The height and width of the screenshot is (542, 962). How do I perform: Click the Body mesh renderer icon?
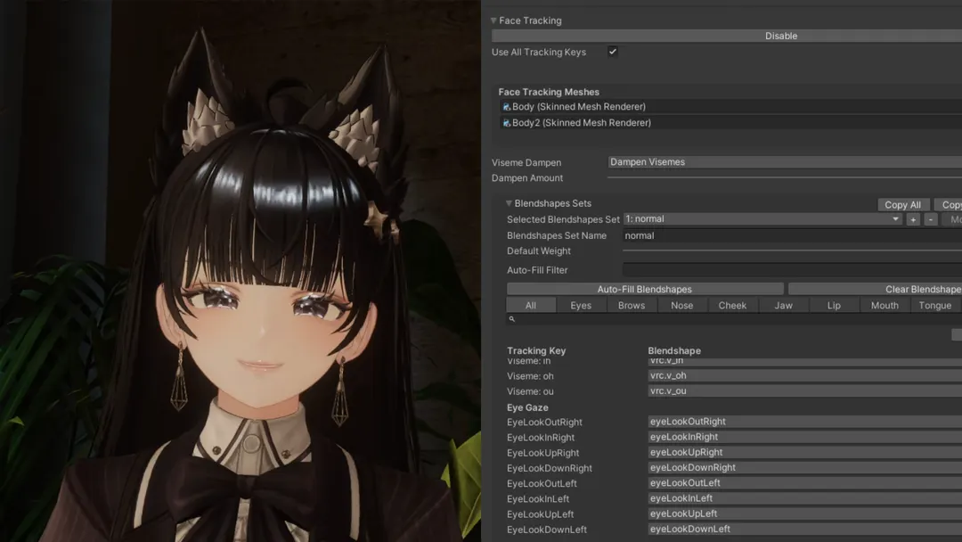click(506, 106)
